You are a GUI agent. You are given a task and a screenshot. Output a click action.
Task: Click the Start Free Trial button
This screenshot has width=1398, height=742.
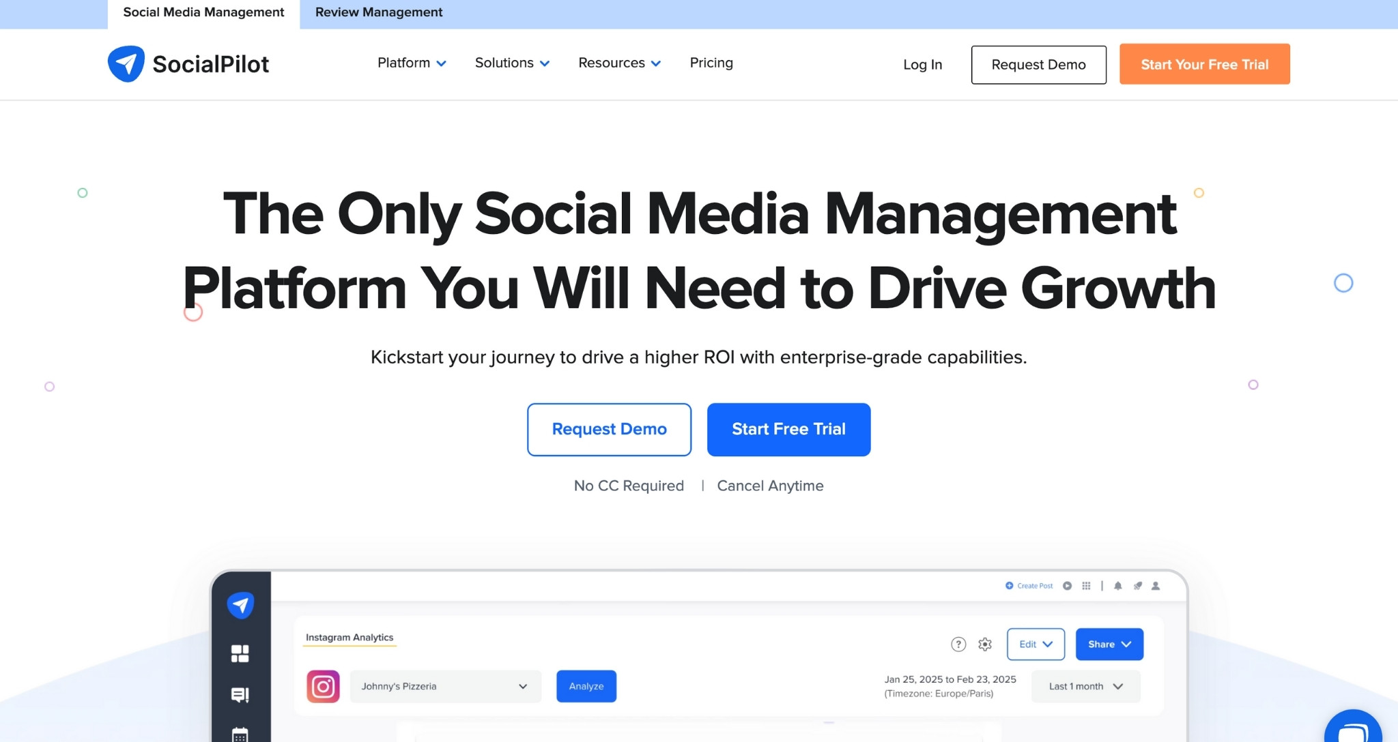click(788, 430)
